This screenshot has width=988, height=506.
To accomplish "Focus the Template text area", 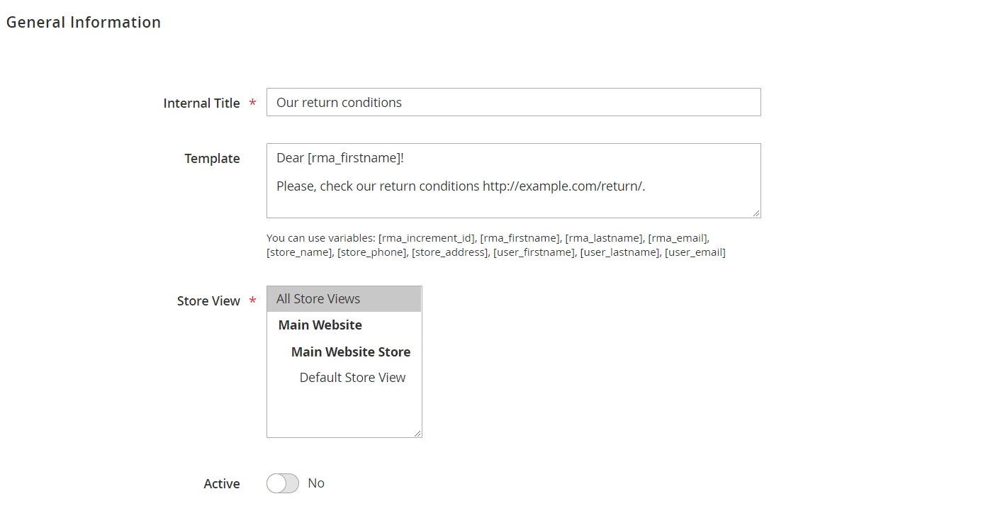I will (x=513, y=181).
